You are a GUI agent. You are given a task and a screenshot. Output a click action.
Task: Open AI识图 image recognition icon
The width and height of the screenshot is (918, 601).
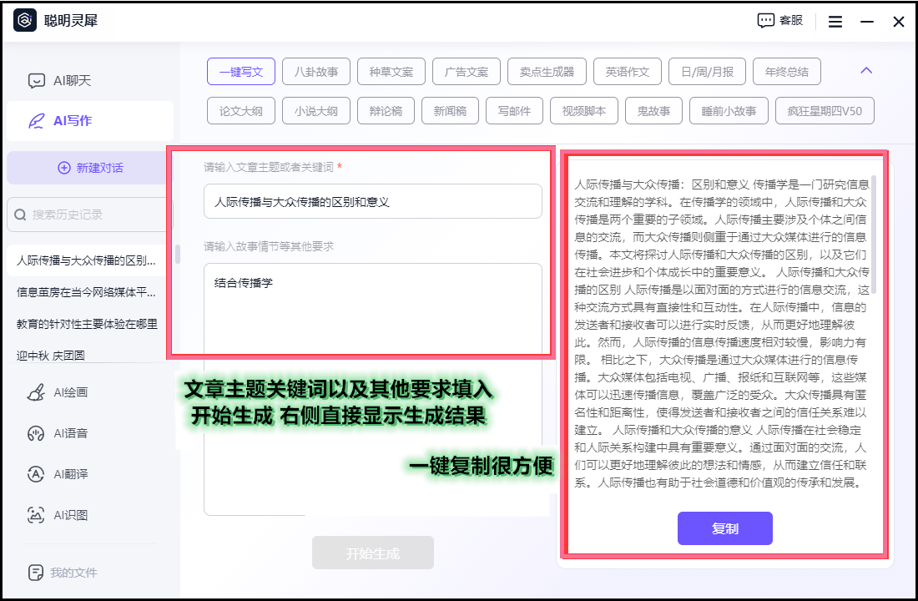coord(36,515)
